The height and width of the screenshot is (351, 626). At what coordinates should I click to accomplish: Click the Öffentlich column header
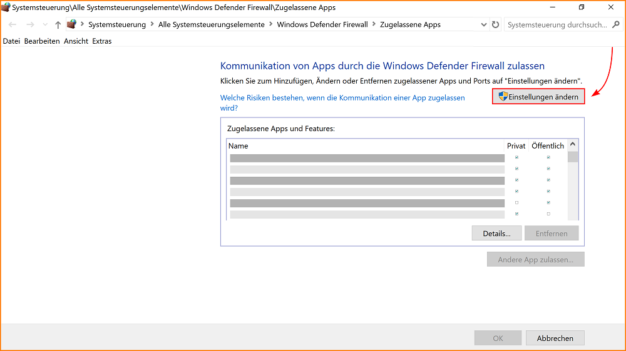548,146
